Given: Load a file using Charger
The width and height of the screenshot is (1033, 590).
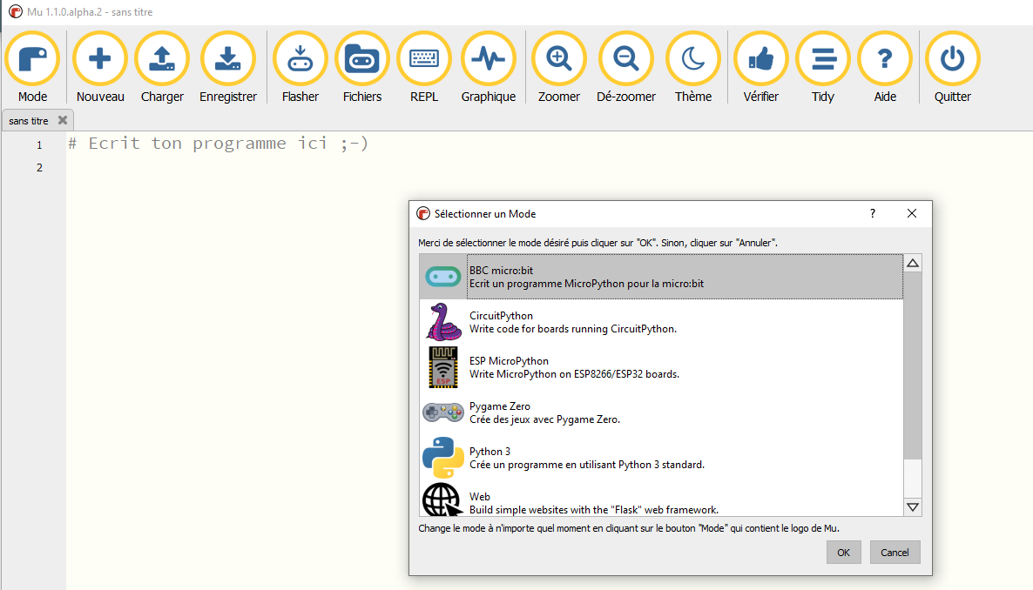Looking at the screenshot, I should point(162,67).
